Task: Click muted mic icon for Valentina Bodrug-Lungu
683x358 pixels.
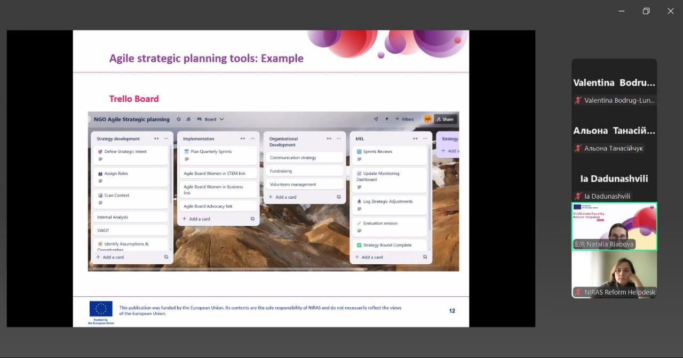Action: [577, 100]
